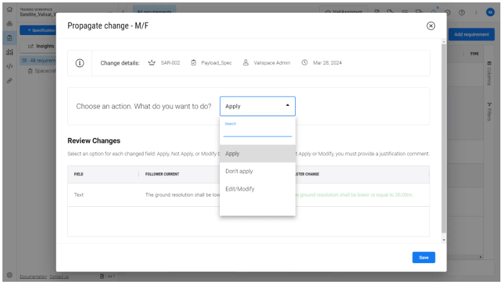Click the Save button
Image resolution: width=504 pixels, height=283 pixels.
pyautogui.click(x=423, y=258)
